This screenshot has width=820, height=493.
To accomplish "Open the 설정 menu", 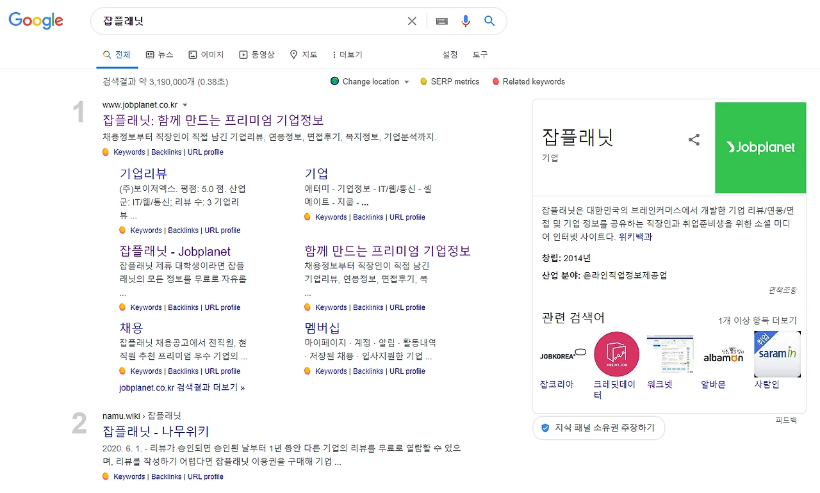I will pos(450,55).
